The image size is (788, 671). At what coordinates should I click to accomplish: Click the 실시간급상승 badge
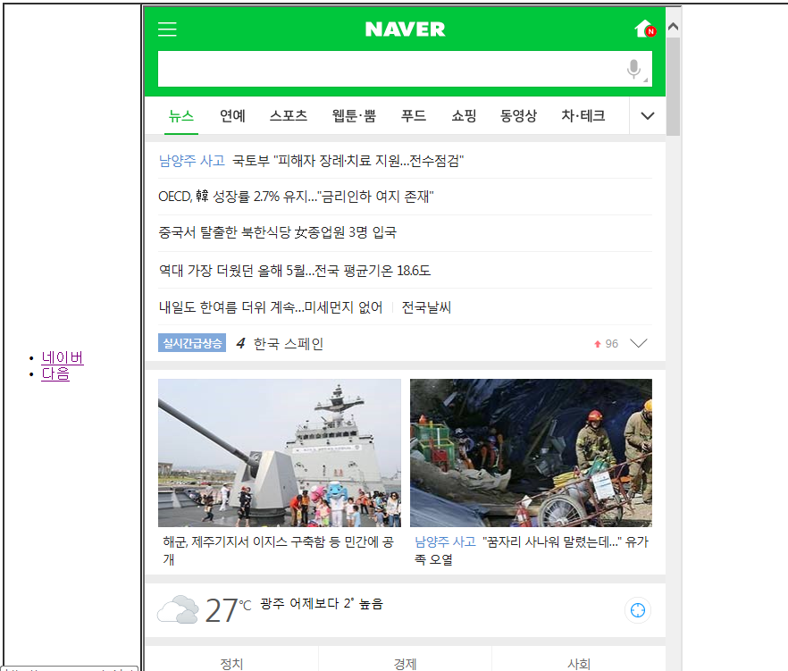192,343
